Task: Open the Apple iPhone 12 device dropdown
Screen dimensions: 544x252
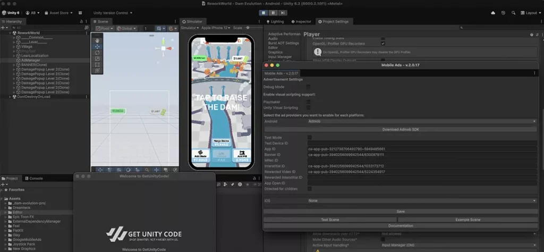Action: point(216,28)
